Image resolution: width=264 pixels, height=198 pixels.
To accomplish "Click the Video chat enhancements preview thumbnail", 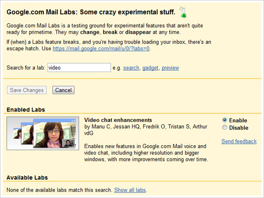I will click(x=43, y=133).
